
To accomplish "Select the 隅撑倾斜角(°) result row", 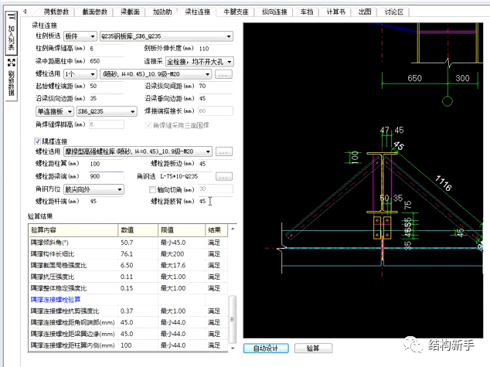I will [128, 243].
